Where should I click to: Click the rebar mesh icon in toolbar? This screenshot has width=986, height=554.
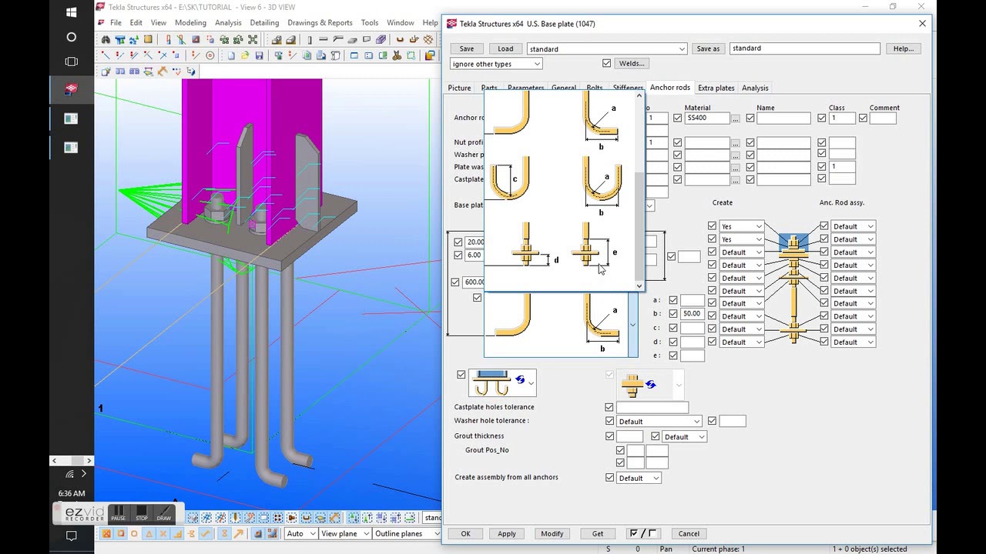pyautogui.click(x=428, y=40)
